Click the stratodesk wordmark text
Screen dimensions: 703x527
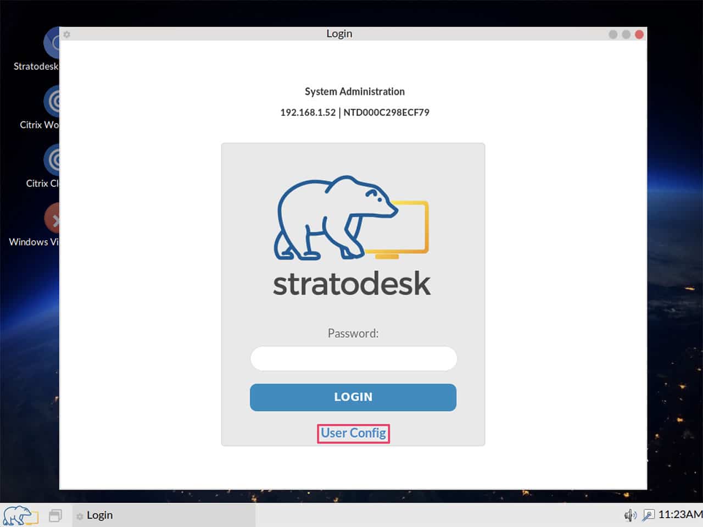coord(351,284)
